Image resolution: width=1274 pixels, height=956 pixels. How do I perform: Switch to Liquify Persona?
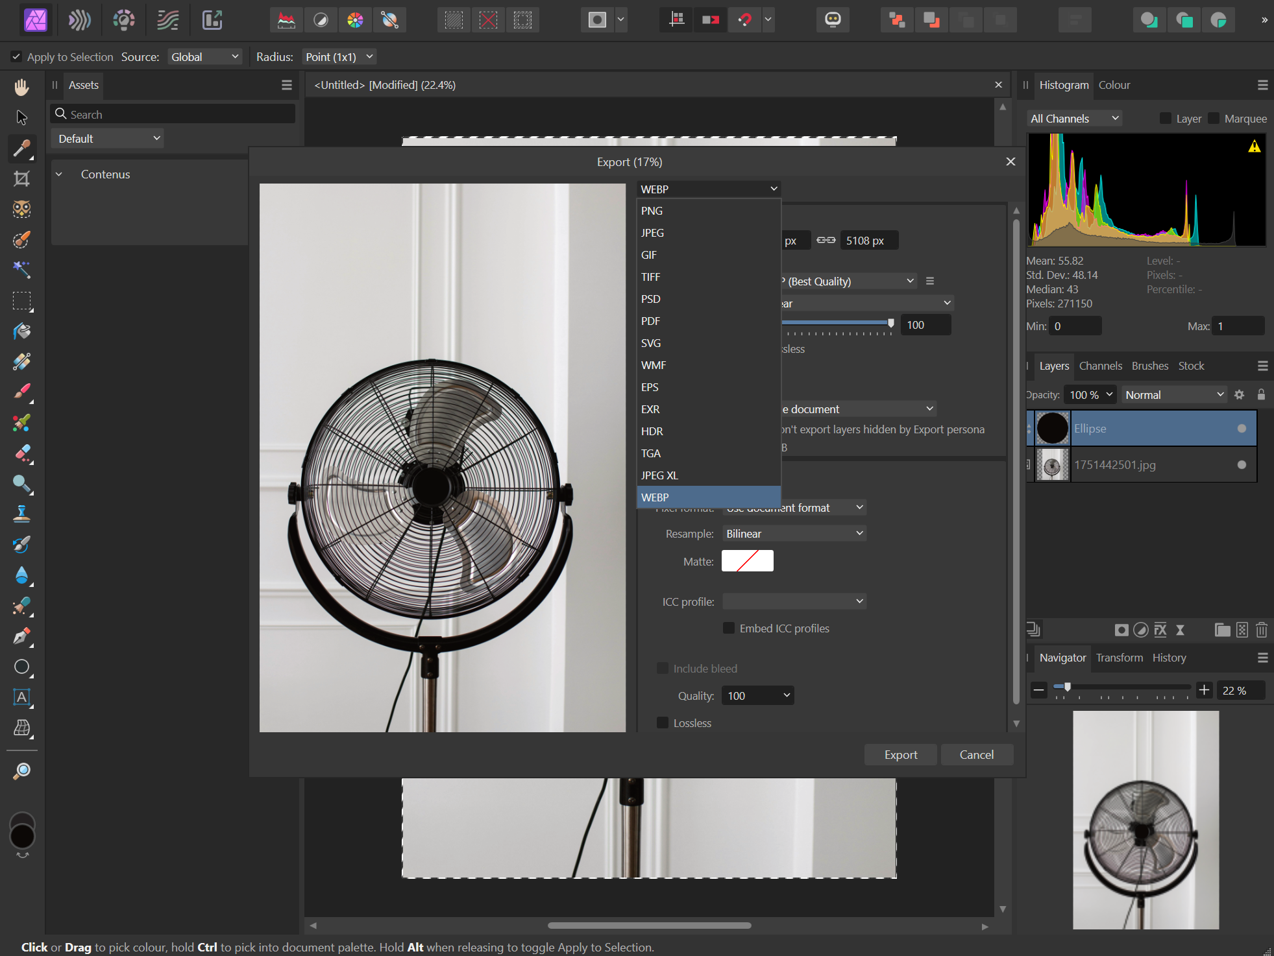pyautogui.click(x=80, y=20)
